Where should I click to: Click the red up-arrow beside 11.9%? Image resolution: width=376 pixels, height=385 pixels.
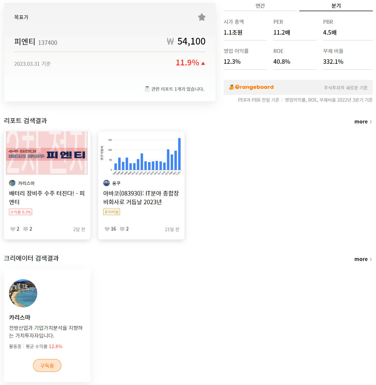pyautogui.click(x=203, y=63)
